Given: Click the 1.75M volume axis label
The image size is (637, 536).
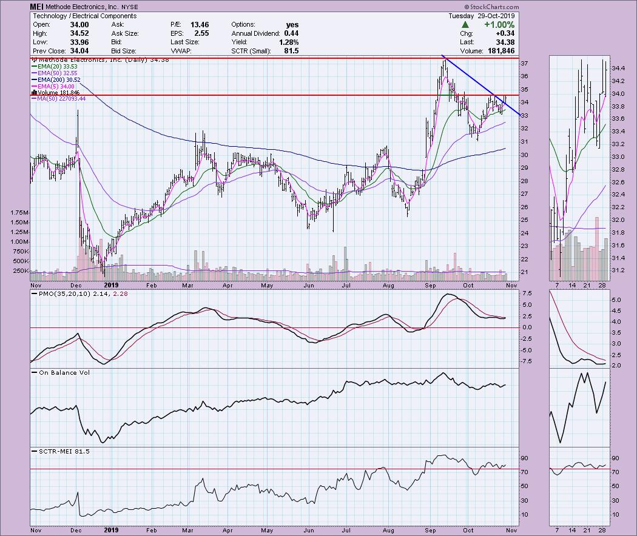Looking at the screenshot, I should coord(20,213).
